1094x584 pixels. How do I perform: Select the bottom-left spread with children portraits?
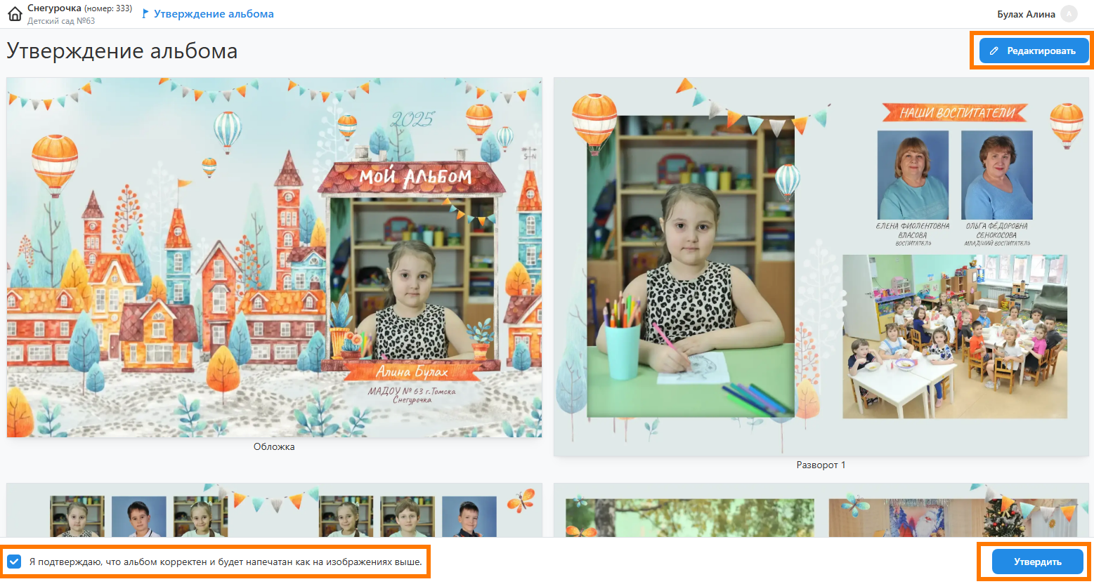(274, 510)
